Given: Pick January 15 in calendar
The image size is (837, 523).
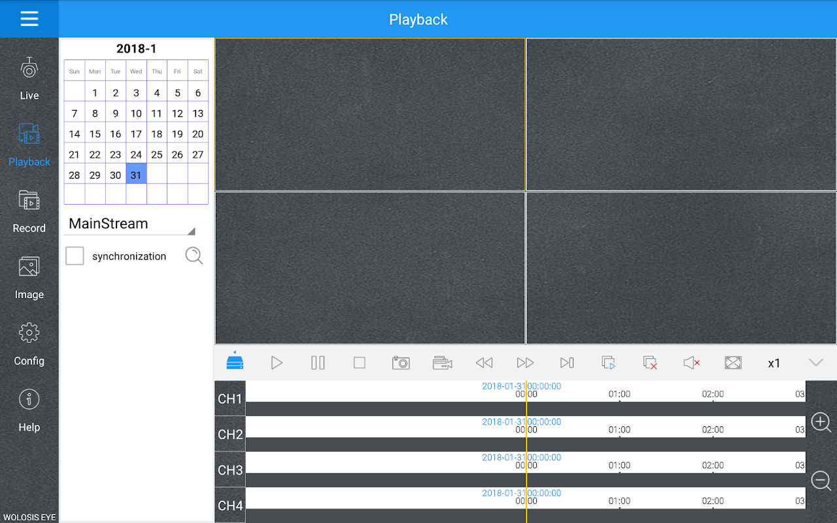Looking at the screenshot, I should [x=95, y=134].
